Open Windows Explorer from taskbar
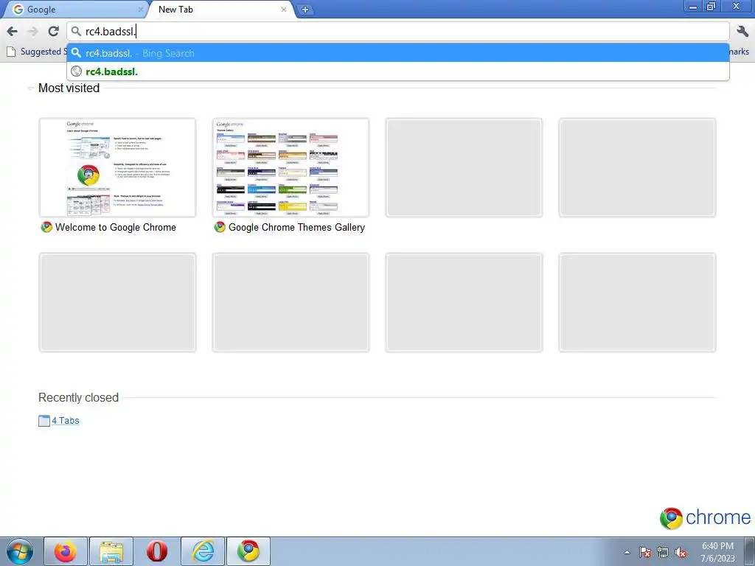The height and width of the screenshot is (566, 755). (111, 551)
